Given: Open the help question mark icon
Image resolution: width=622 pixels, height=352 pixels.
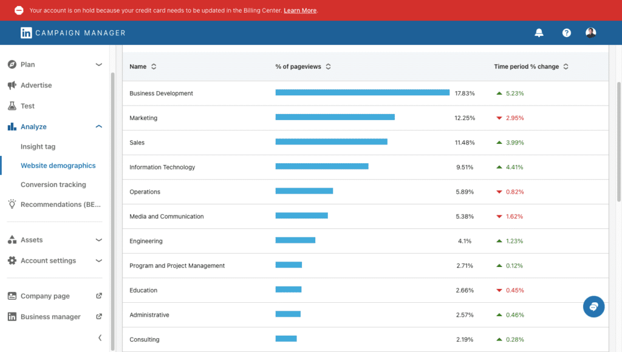Looking at the screenshot, I should (567, 33).
